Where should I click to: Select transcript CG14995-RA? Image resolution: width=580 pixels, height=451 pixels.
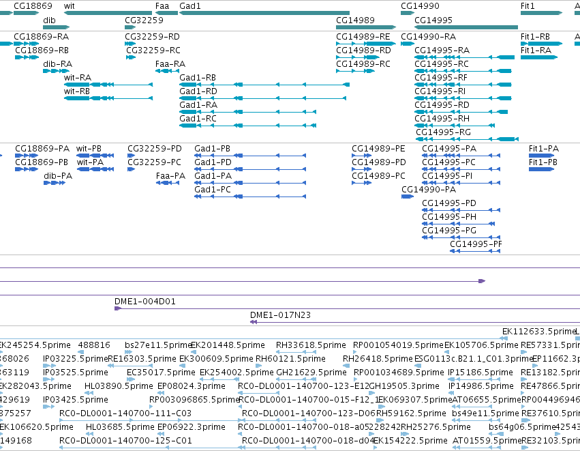(x=464, y=57)
